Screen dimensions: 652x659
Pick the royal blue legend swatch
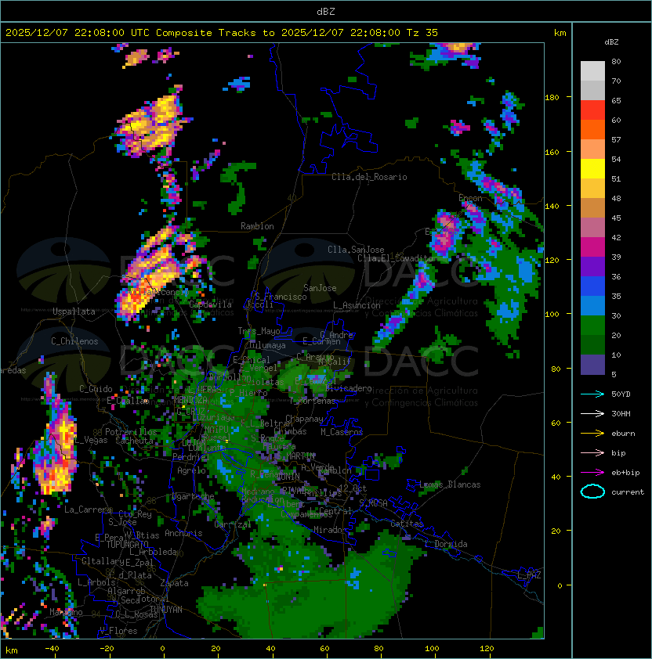point(592,286)
